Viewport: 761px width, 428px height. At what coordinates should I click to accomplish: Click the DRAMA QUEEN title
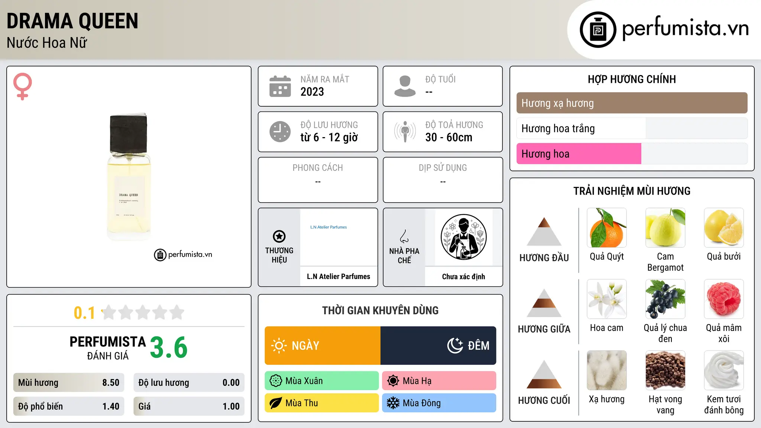tap(72, 21)
